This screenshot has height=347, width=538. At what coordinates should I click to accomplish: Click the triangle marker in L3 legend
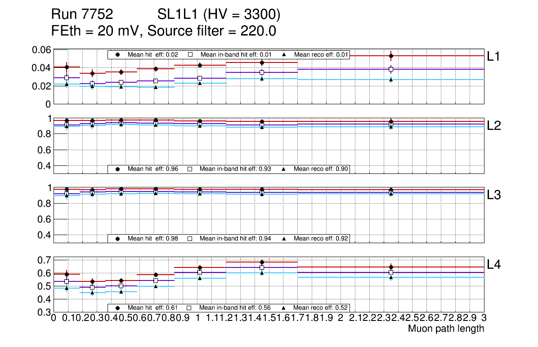(x=284, y=238)
